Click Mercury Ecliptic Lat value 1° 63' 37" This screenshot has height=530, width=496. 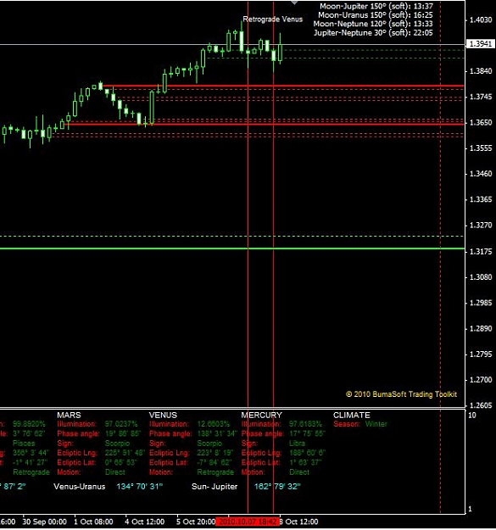coord(305,462)
